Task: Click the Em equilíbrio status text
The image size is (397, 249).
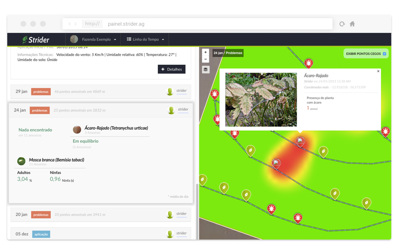Action: tap(85, 141)
